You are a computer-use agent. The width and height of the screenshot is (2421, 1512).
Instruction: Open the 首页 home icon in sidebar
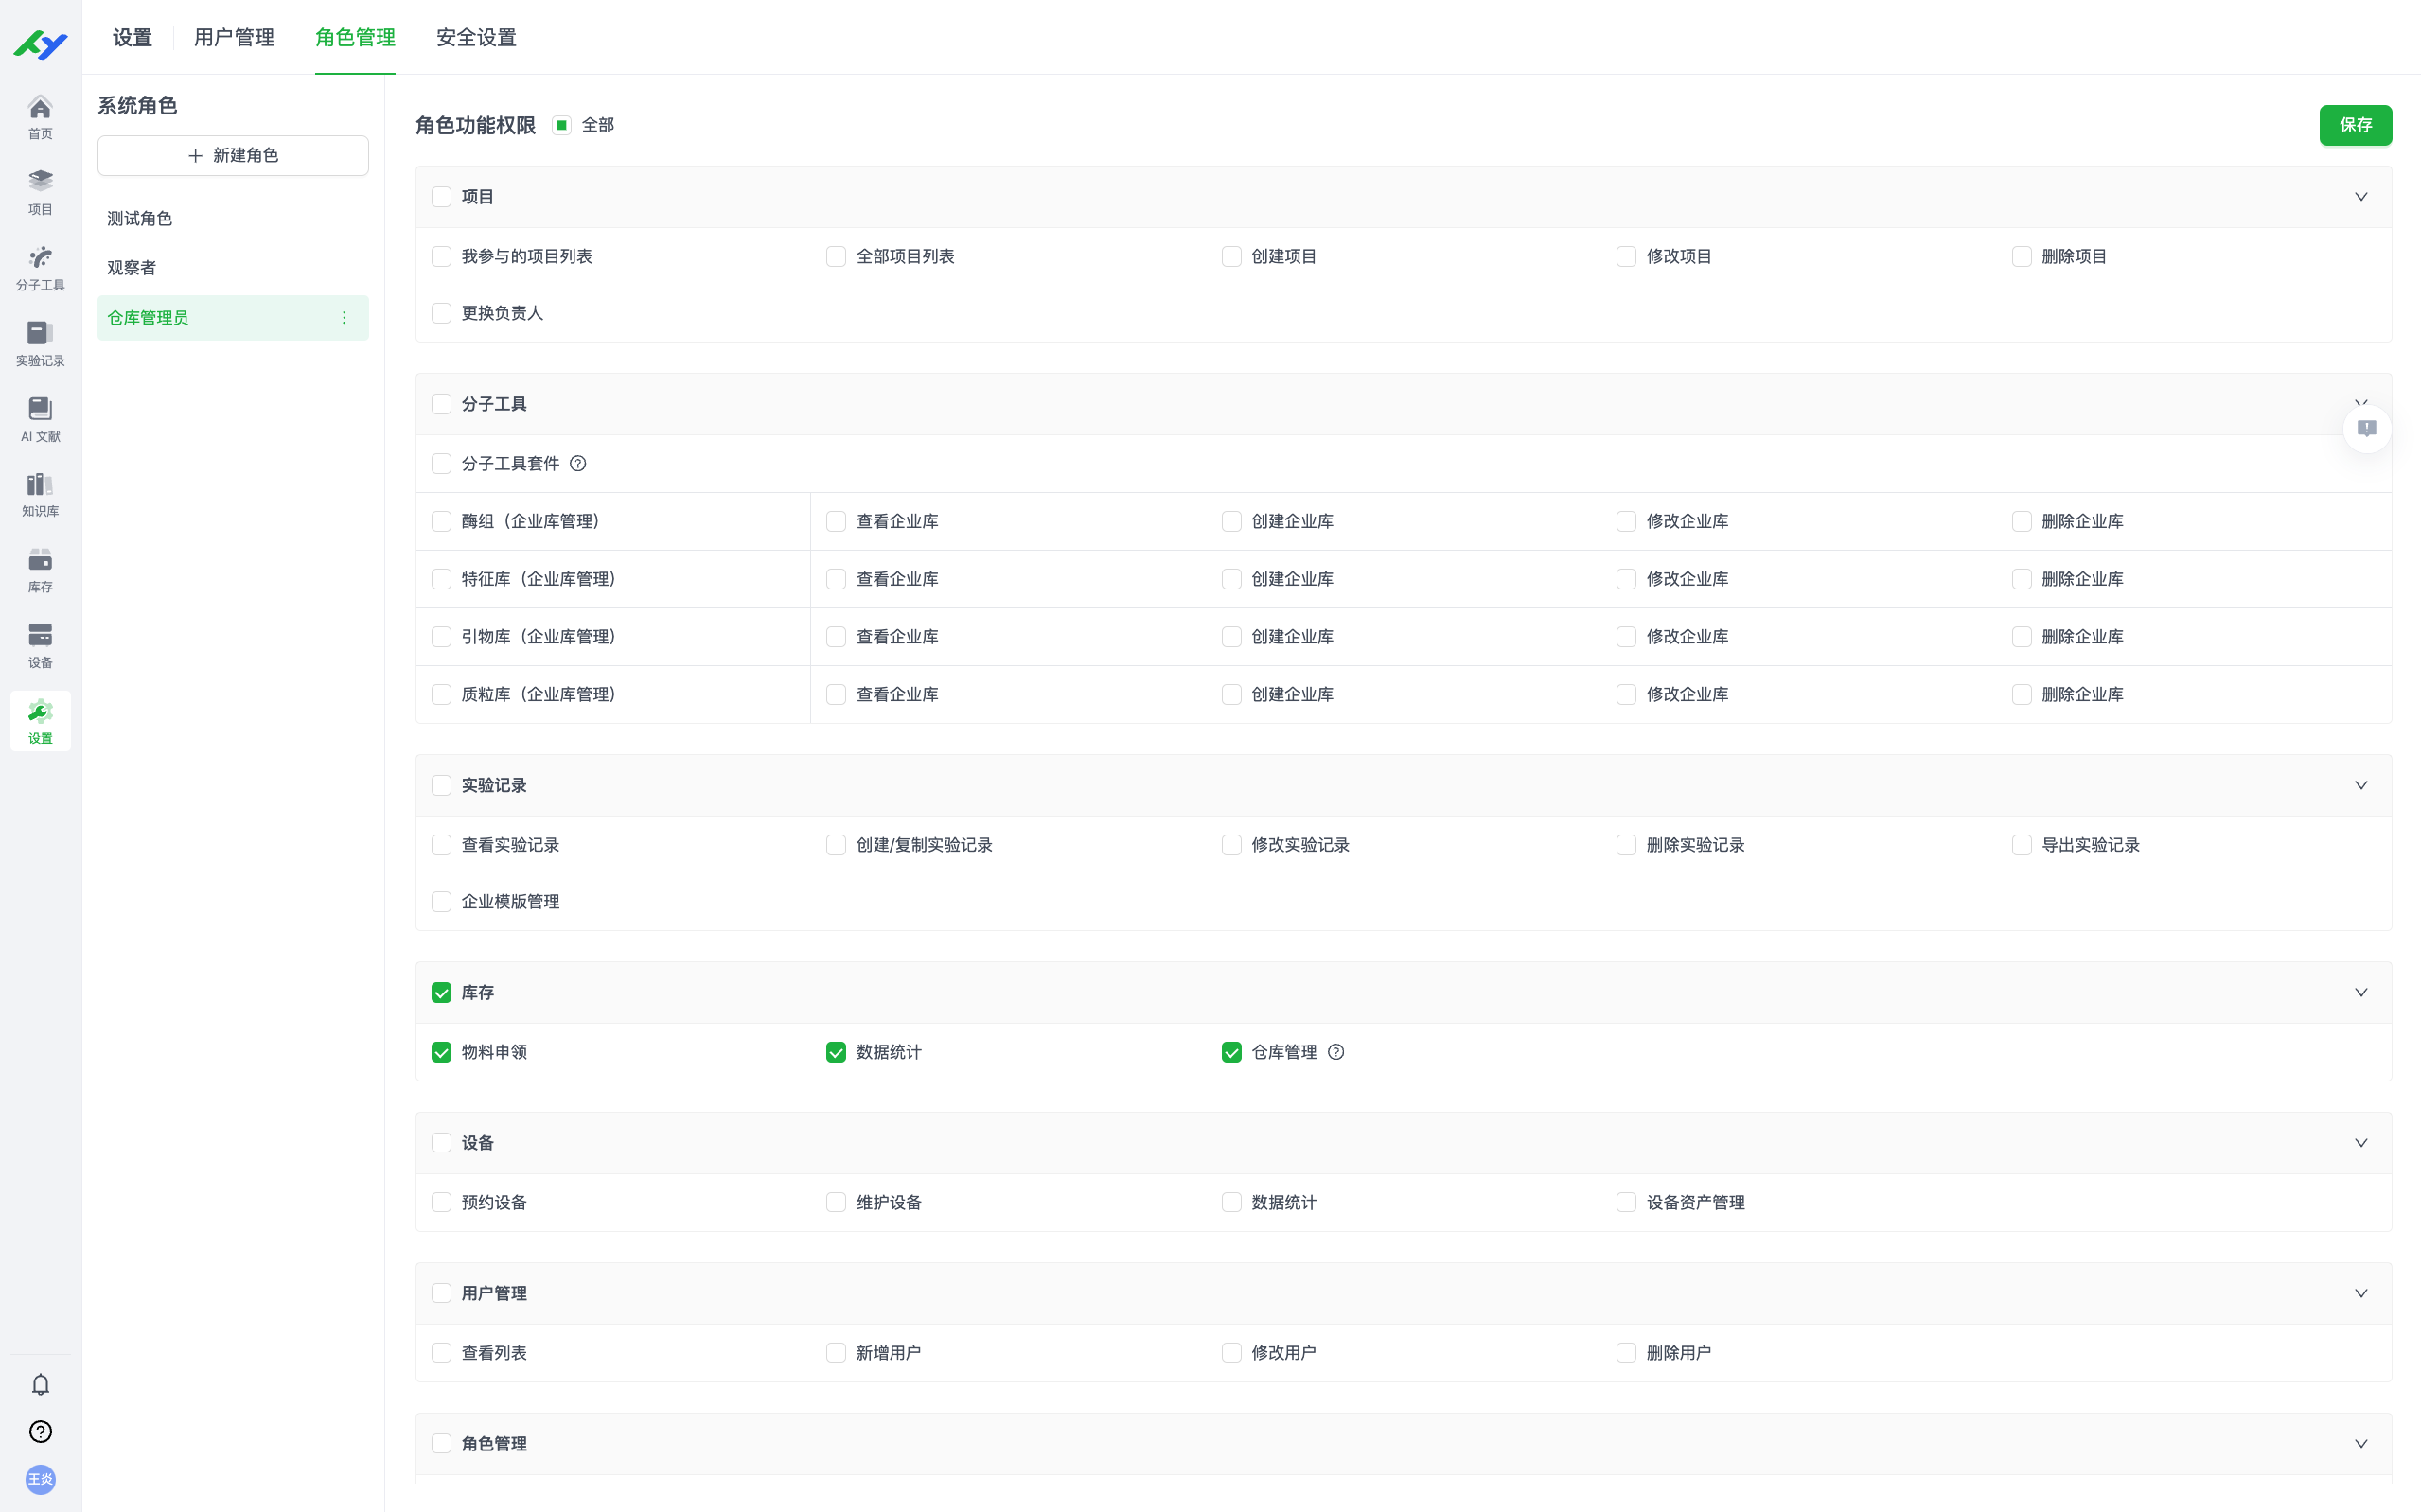[40, 116]
